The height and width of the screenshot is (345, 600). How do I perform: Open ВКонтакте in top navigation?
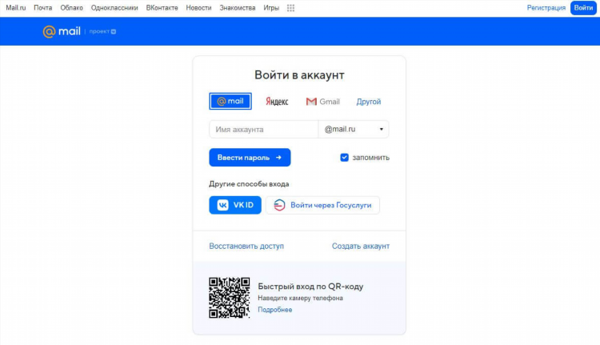click(x=162, y=8)
